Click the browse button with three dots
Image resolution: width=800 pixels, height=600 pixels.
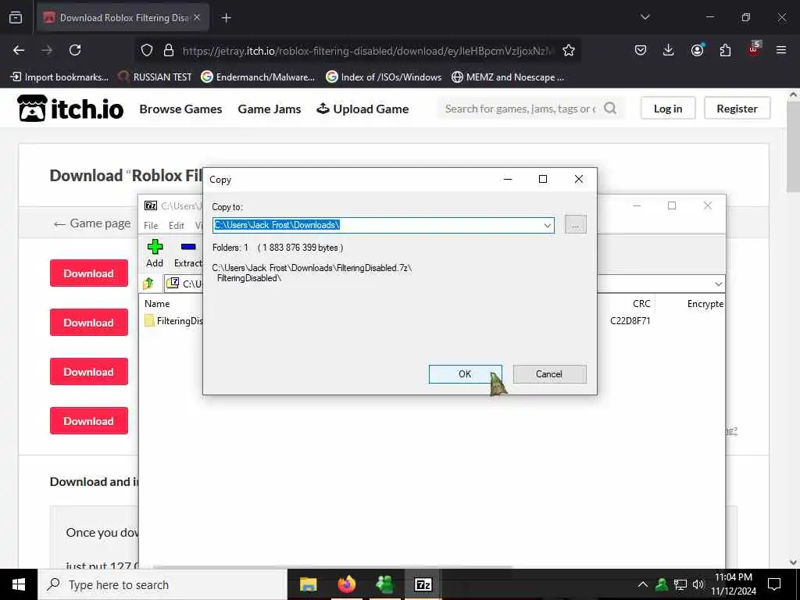click(576, 225)
